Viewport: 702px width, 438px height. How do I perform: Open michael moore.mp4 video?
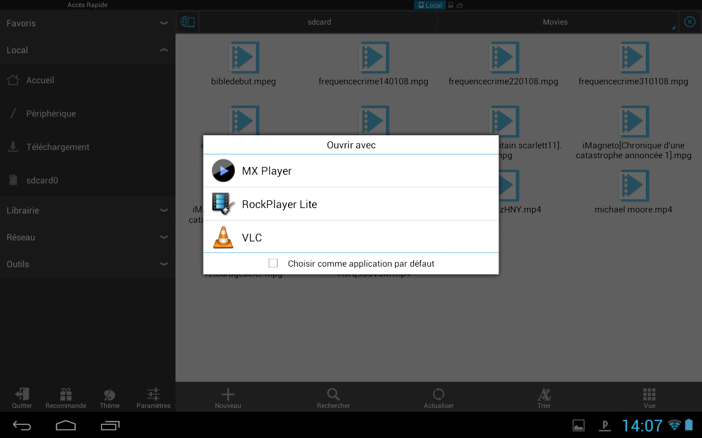pyautogui.click(x=633, y=192)
